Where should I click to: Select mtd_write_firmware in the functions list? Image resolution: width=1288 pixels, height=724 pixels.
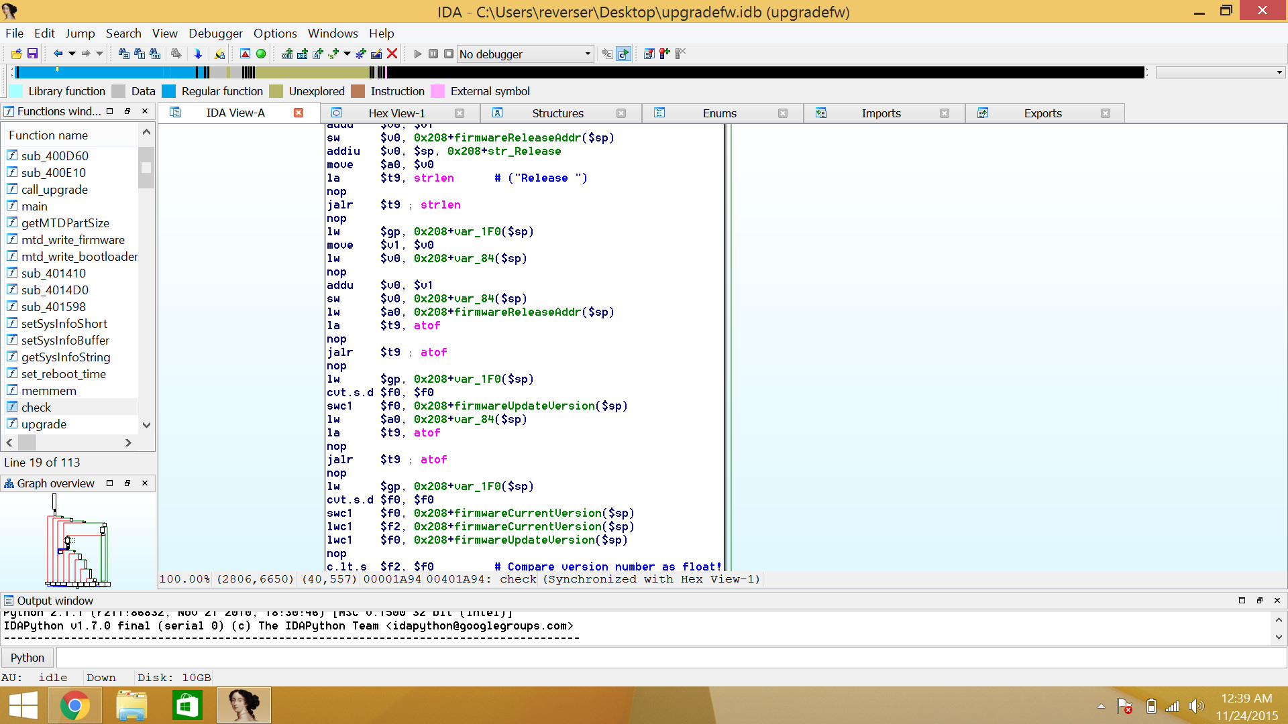pos(72,239)
